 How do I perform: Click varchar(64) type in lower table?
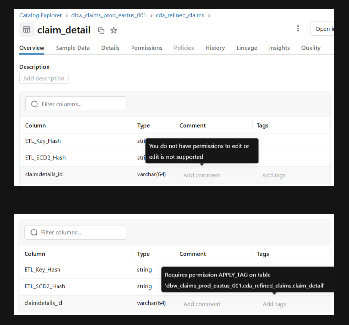[x=151, y=303]
